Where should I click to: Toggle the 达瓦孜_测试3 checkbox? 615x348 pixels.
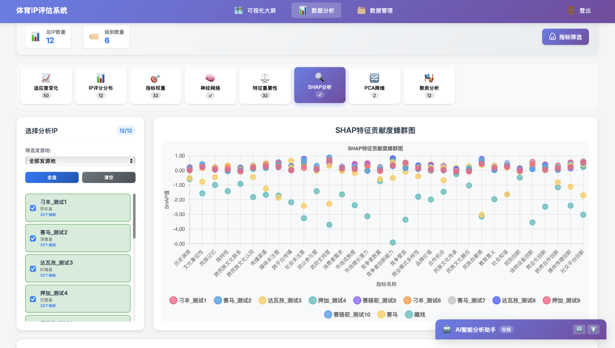(33, 268)
